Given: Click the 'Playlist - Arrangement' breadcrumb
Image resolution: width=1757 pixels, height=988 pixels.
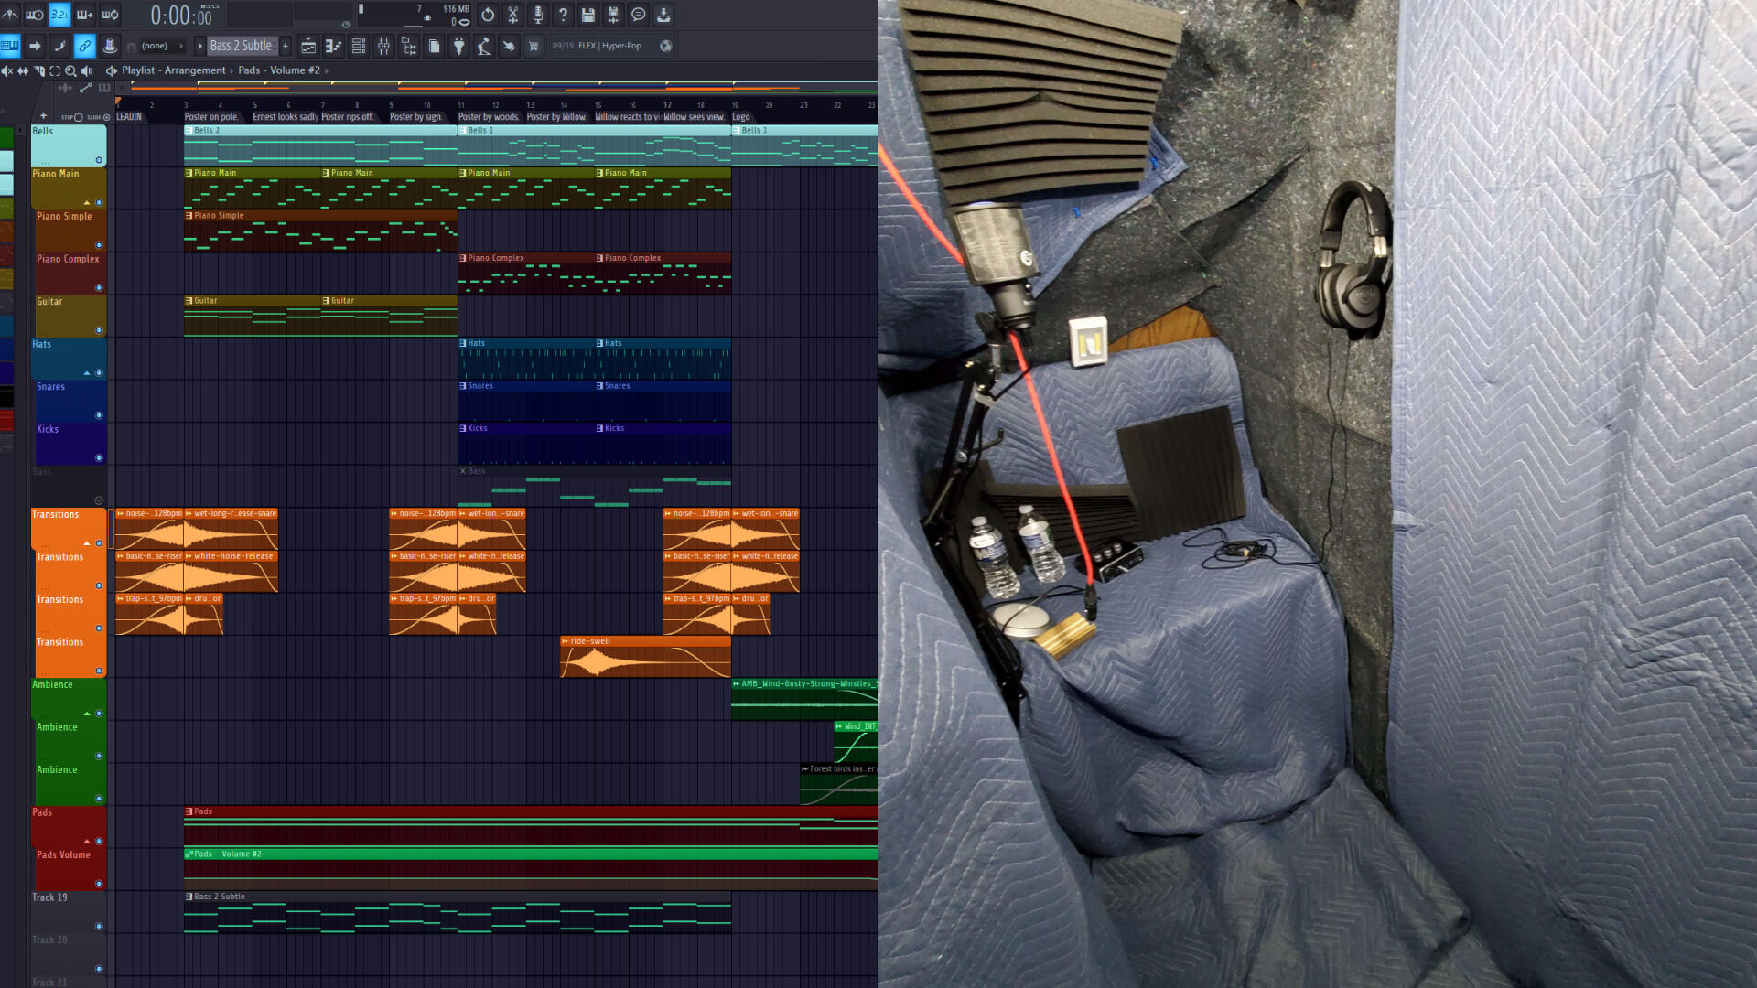Looking at the screenshot, I should pos(176,70).
